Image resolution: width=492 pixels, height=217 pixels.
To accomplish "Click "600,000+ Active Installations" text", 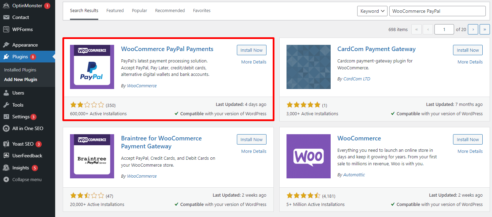I will pos(98,114).
